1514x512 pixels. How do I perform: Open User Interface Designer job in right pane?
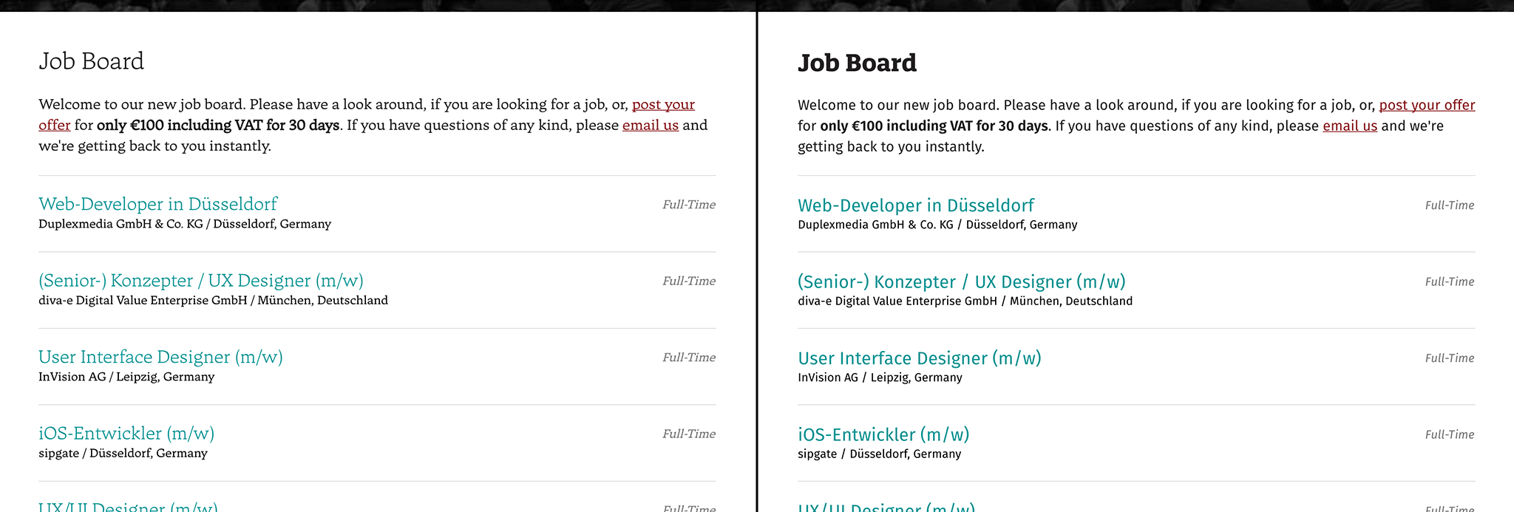coord(919,358)
